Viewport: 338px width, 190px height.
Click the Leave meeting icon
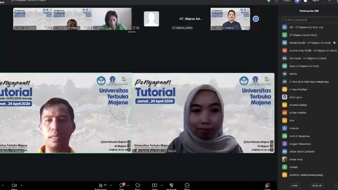[x=267, y=185]
